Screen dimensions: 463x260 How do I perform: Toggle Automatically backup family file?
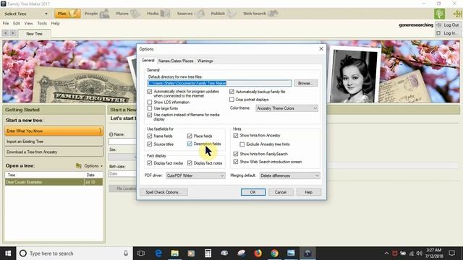[231, 92]
